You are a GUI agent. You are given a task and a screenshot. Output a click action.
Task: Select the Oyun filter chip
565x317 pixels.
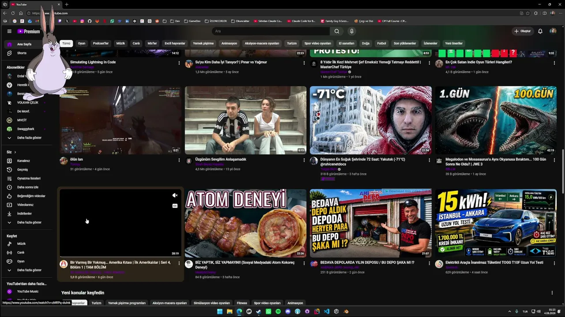click(x=82, y=44)
